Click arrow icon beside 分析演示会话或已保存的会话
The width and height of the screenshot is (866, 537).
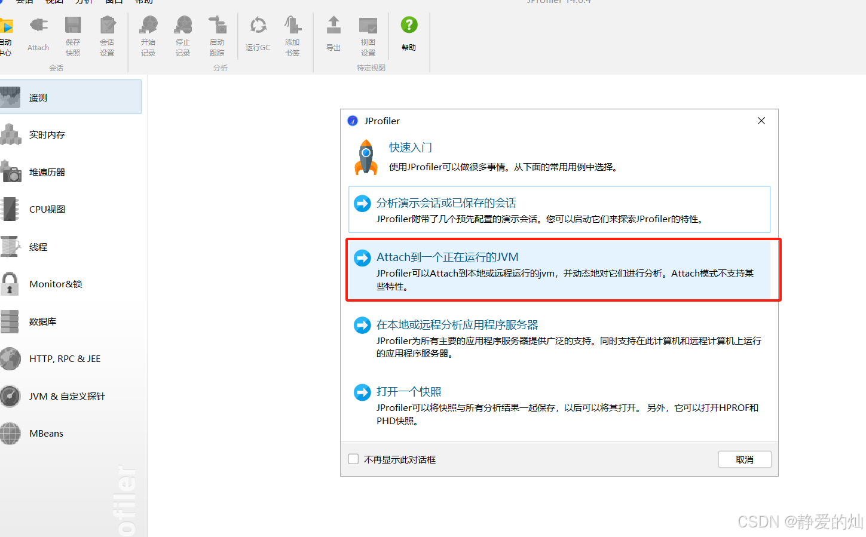[x=362, y=204]
